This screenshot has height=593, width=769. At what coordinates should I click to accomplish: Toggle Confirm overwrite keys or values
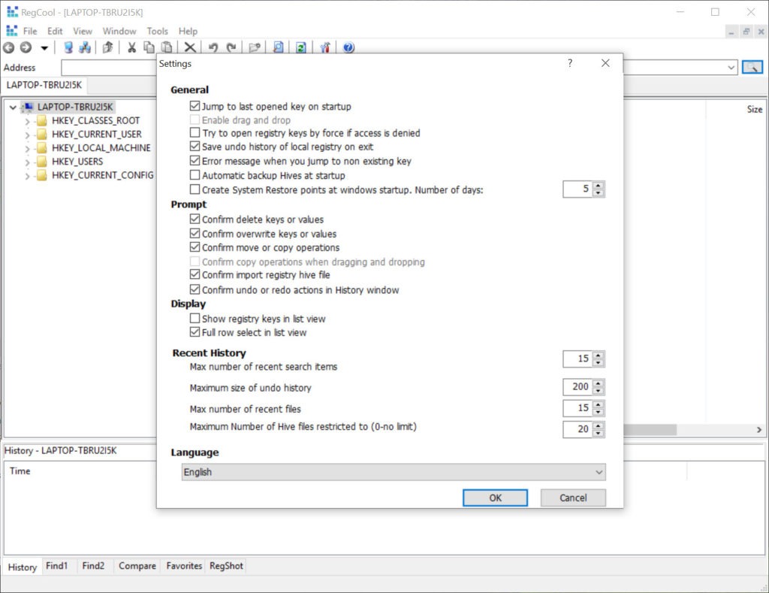pyautogui.click(x=195, y=233)
